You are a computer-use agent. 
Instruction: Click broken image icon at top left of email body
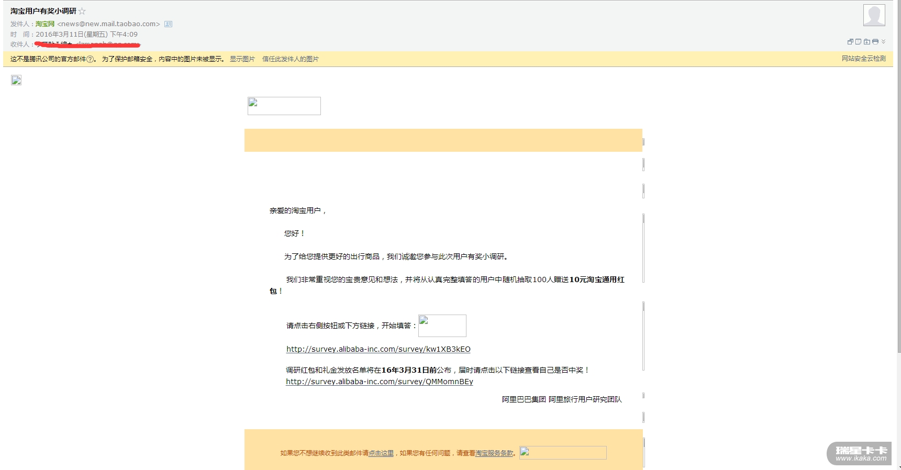(16, 80)
